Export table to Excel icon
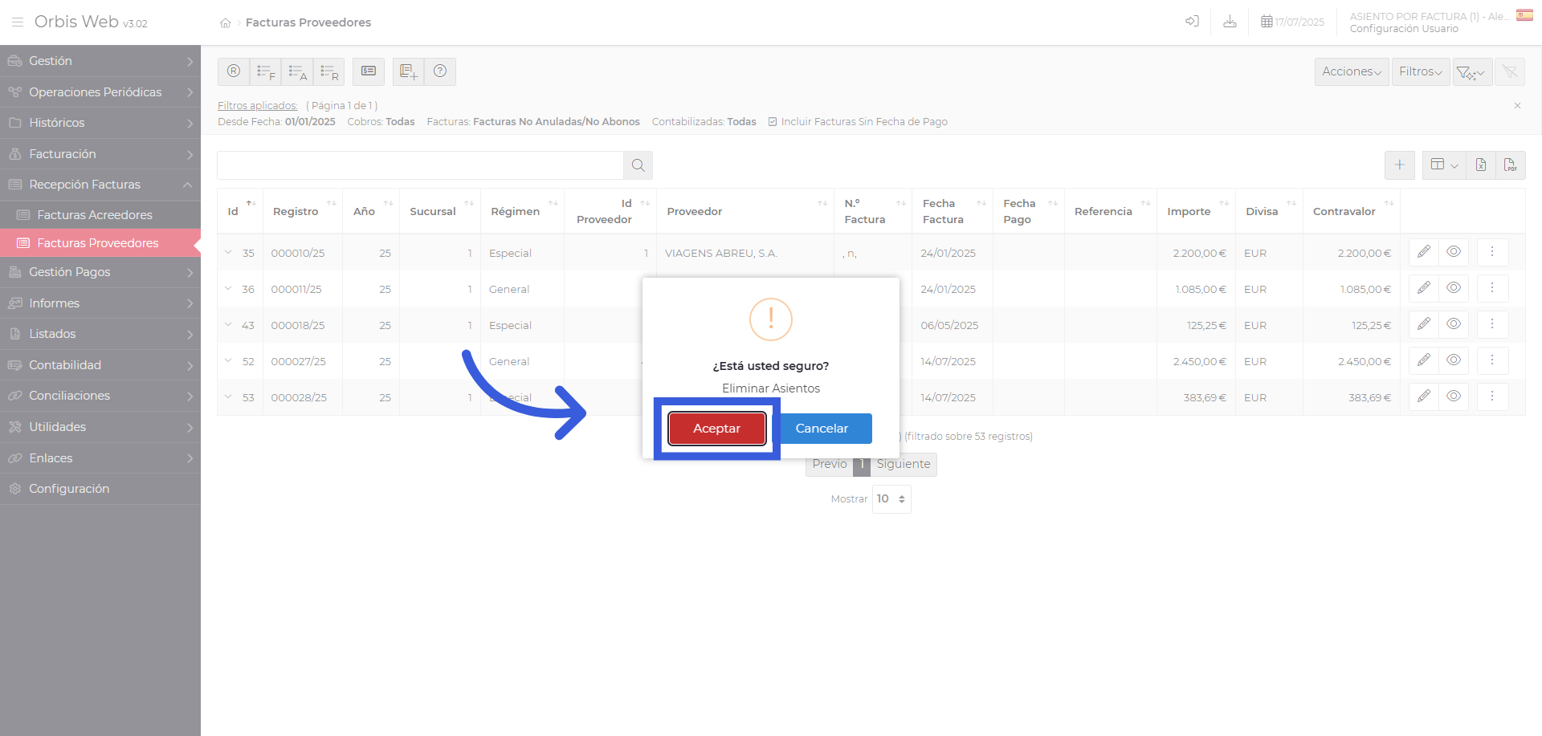 (x=1480, y=165)
